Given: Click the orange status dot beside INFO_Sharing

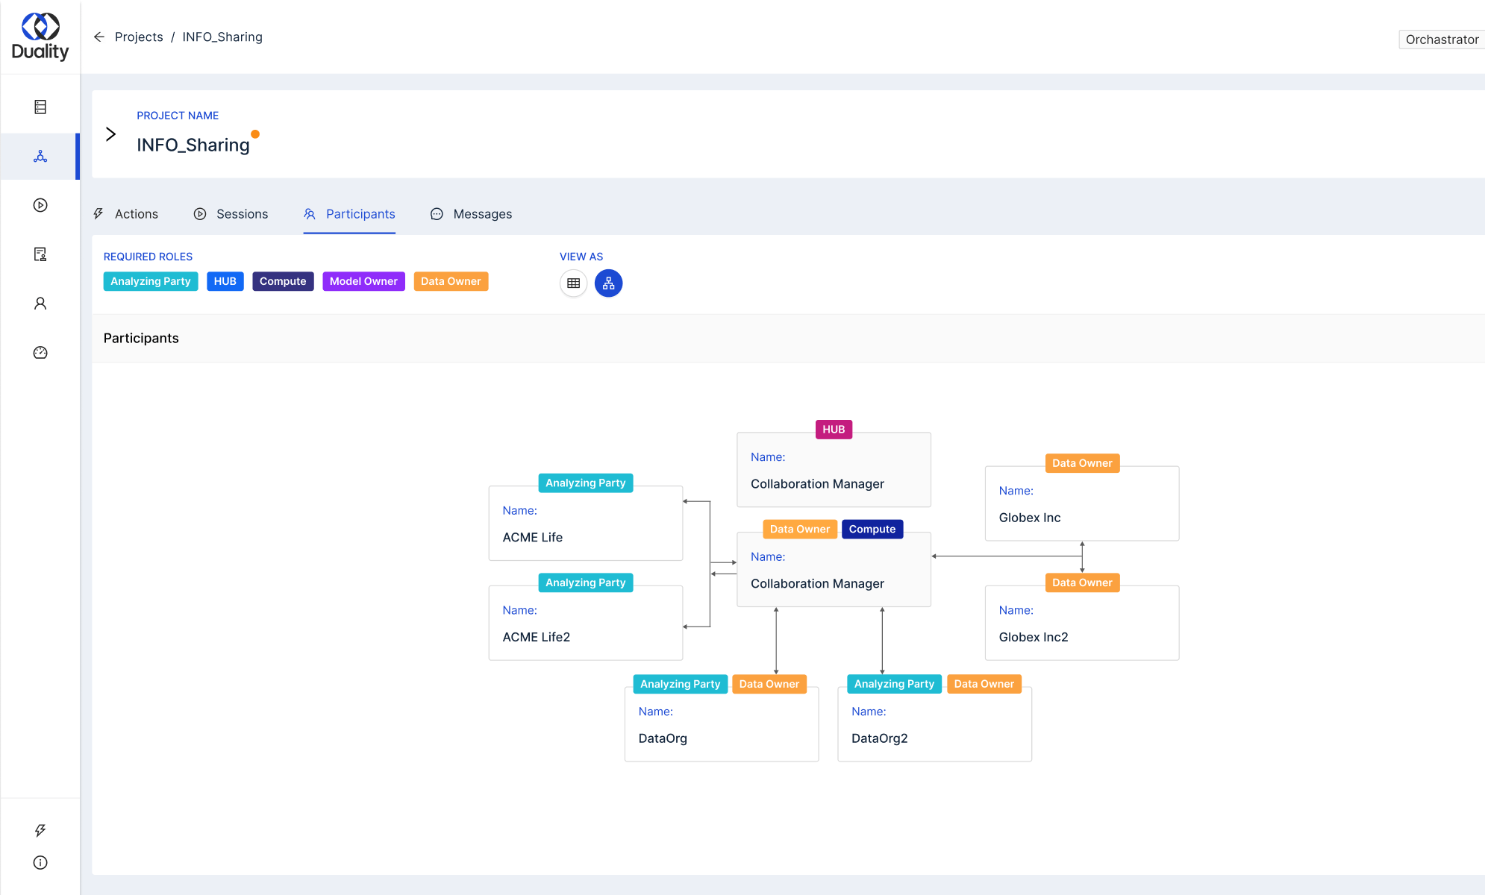Looking at the screenshot, I should click(255, 134).
